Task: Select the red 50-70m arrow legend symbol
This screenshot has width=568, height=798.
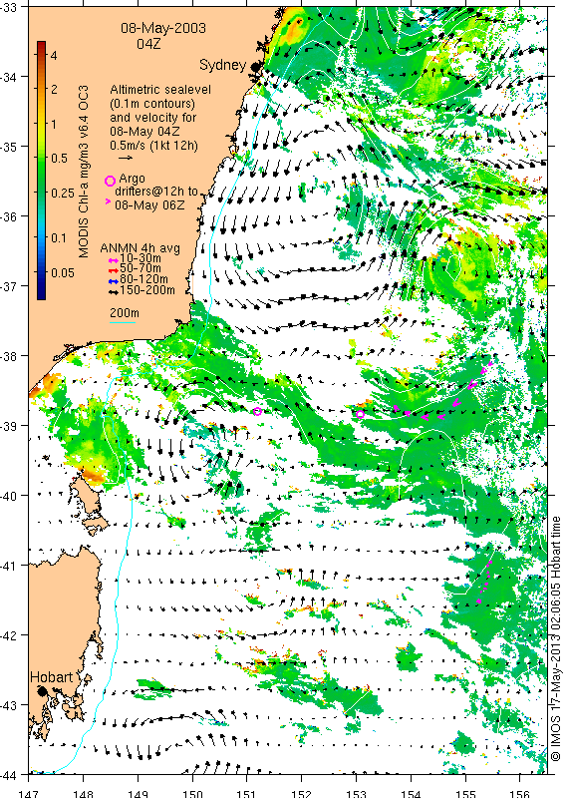Action: tap(114, 269)
